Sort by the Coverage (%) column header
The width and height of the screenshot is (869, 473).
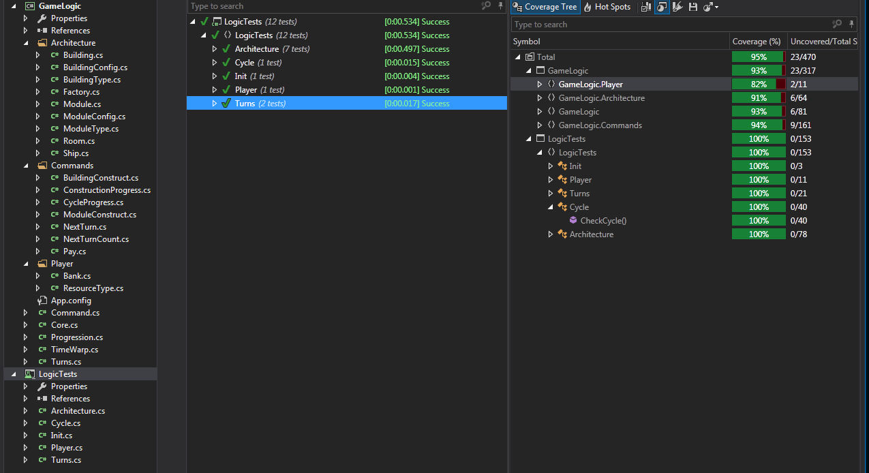coord(759,42)
